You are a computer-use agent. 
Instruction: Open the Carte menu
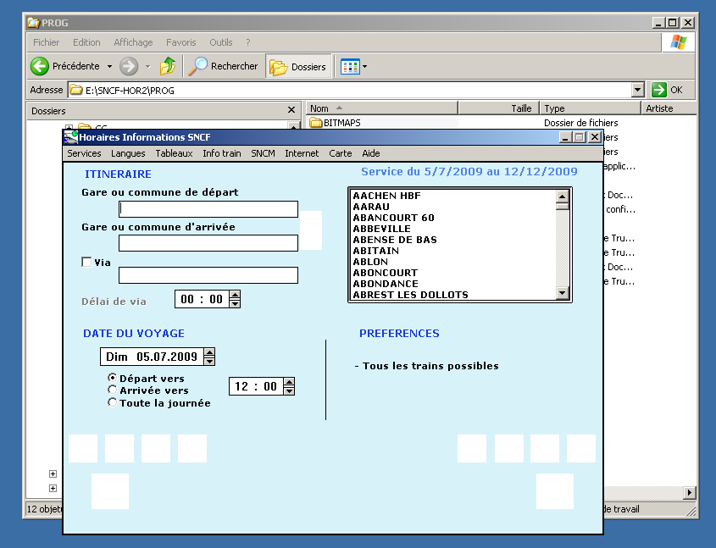click(341, 153)
